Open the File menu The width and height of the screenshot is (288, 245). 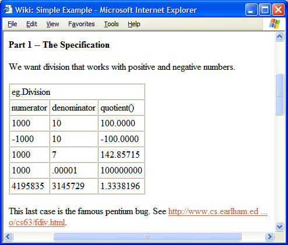(12, 24)
